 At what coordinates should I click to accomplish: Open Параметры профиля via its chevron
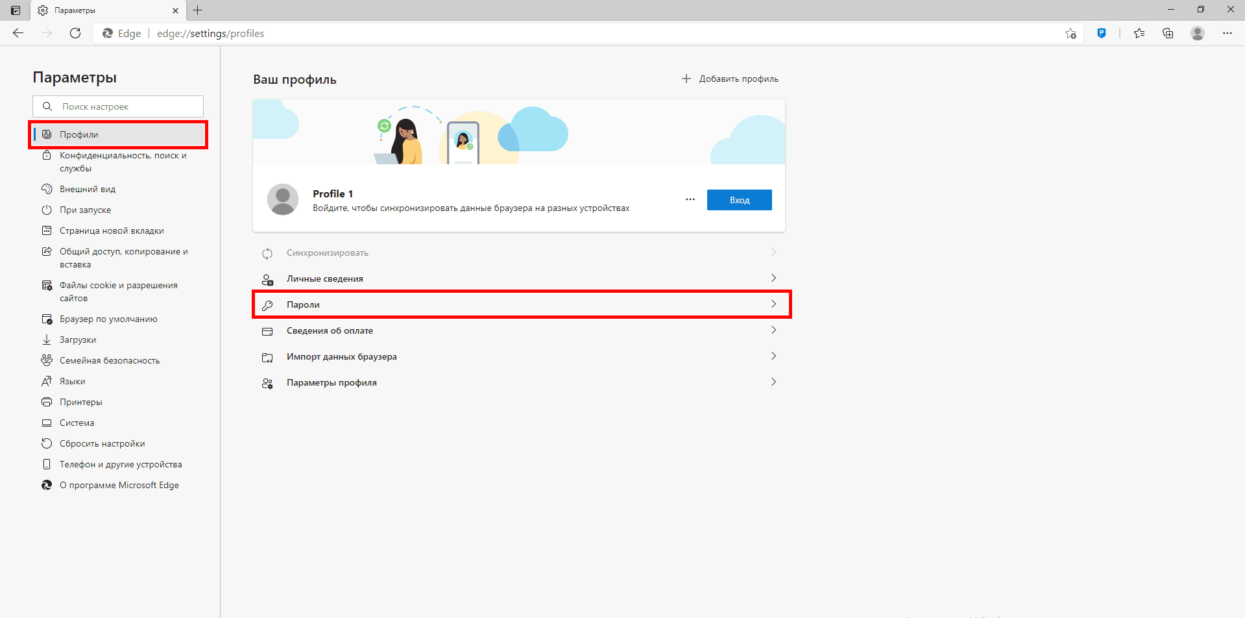click(x=773, y=382)
